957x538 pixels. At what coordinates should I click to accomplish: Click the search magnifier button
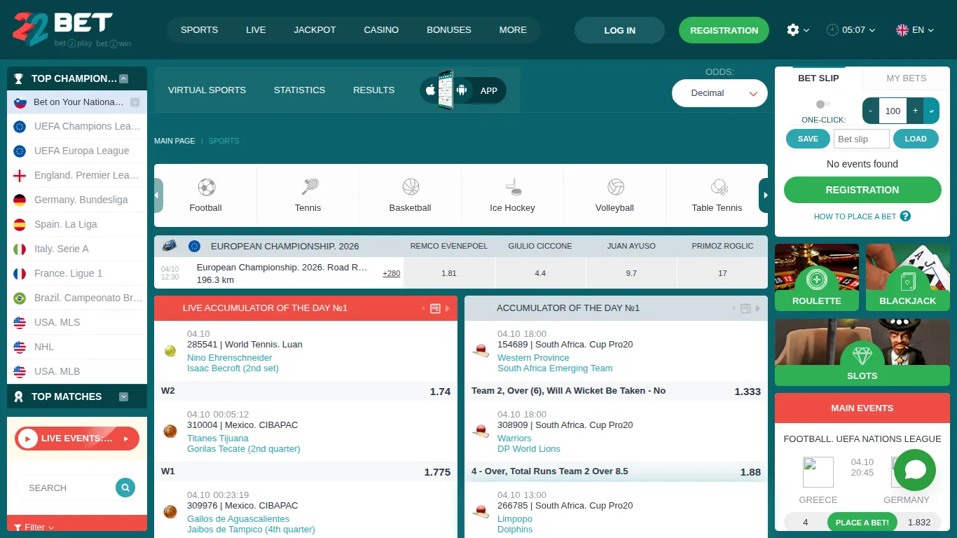(x=125, y=488)
